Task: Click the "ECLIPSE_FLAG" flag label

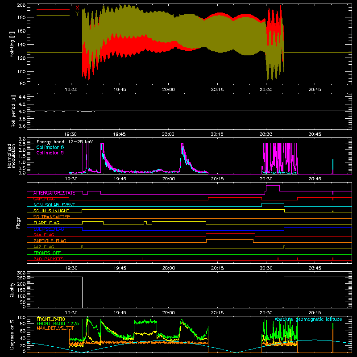Action: pos(49,229)
